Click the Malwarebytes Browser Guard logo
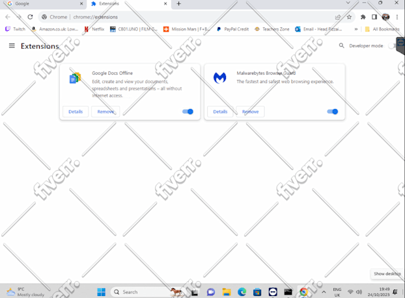This screenshot has width=405, height=298. pos(220,78)
